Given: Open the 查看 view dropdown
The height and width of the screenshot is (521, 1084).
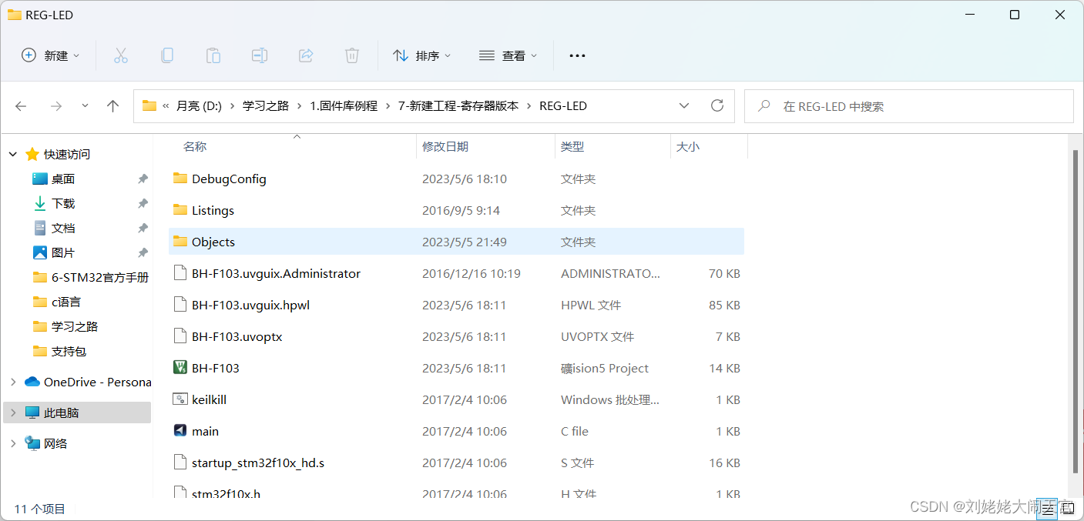Looking at the screenshot, I should coord(508,55).
